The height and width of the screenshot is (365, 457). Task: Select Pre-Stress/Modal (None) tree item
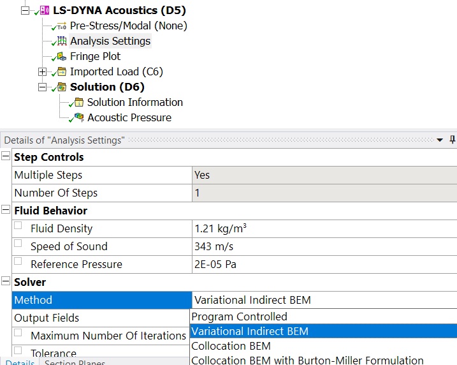[129, 26]
